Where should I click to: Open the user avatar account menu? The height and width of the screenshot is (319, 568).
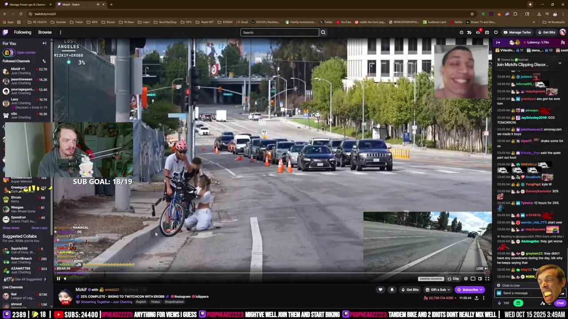point(563,32)
